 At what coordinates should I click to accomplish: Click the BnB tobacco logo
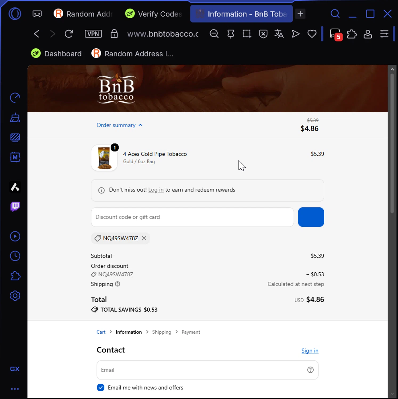pyautogui.click(x=116, y=89)
